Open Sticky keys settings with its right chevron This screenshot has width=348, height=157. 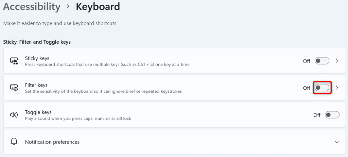tap(337, 61)
